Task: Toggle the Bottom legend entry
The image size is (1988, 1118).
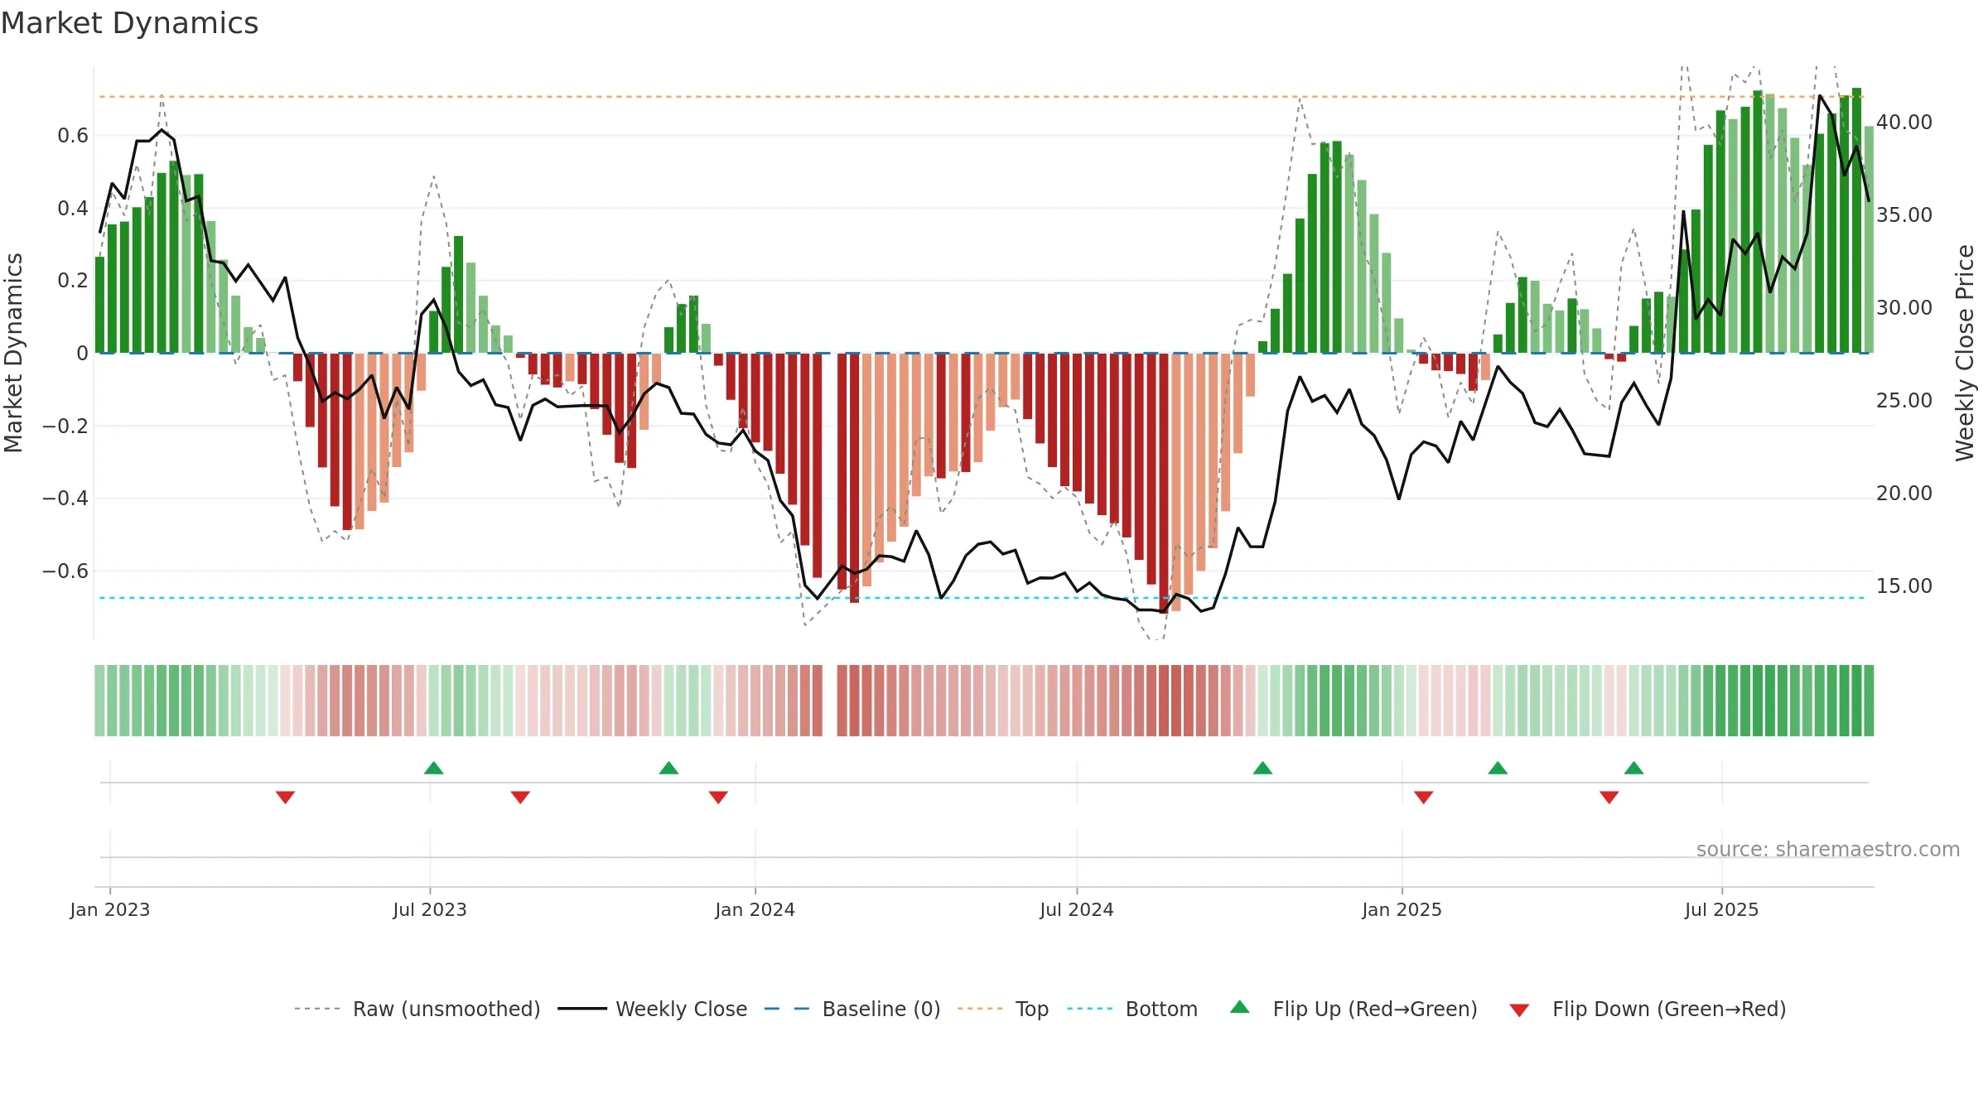Action: pyautogui.click(x=1132, y=1009)
